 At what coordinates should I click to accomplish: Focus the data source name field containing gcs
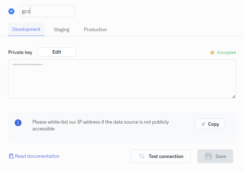47,11
